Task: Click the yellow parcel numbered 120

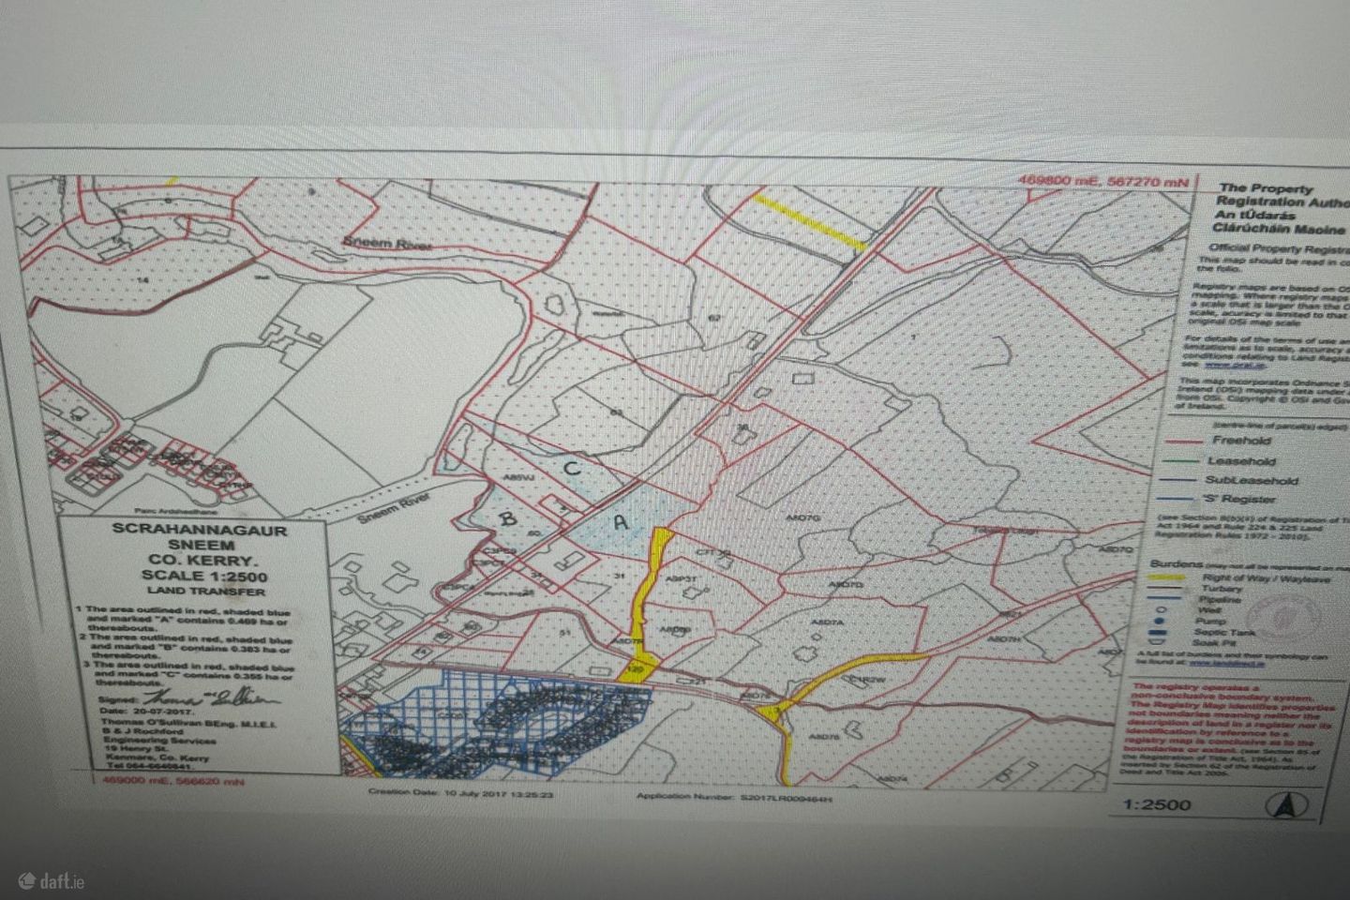Action: click(637, 670)
